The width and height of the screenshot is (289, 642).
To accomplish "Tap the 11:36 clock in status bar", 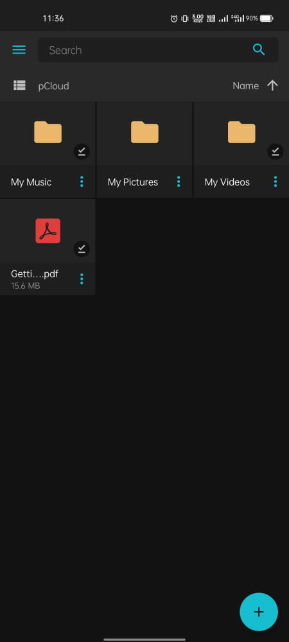I will (x=53, y=19).
